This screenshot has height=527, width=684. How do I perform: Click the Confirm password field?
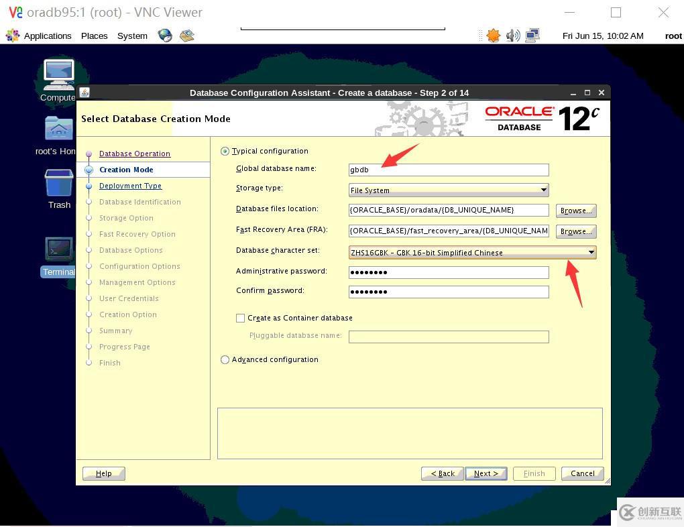coord(449,292)
